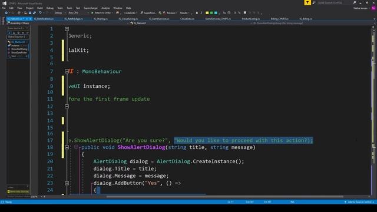Open the Debug menu
Screen dimensions: 377x212
click(x=49, y=8)
